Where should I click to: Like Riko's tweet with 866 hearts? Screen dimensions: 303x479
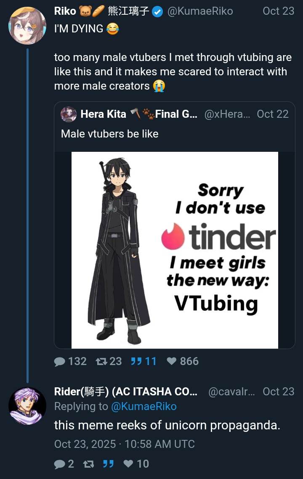tap(172, 361)
